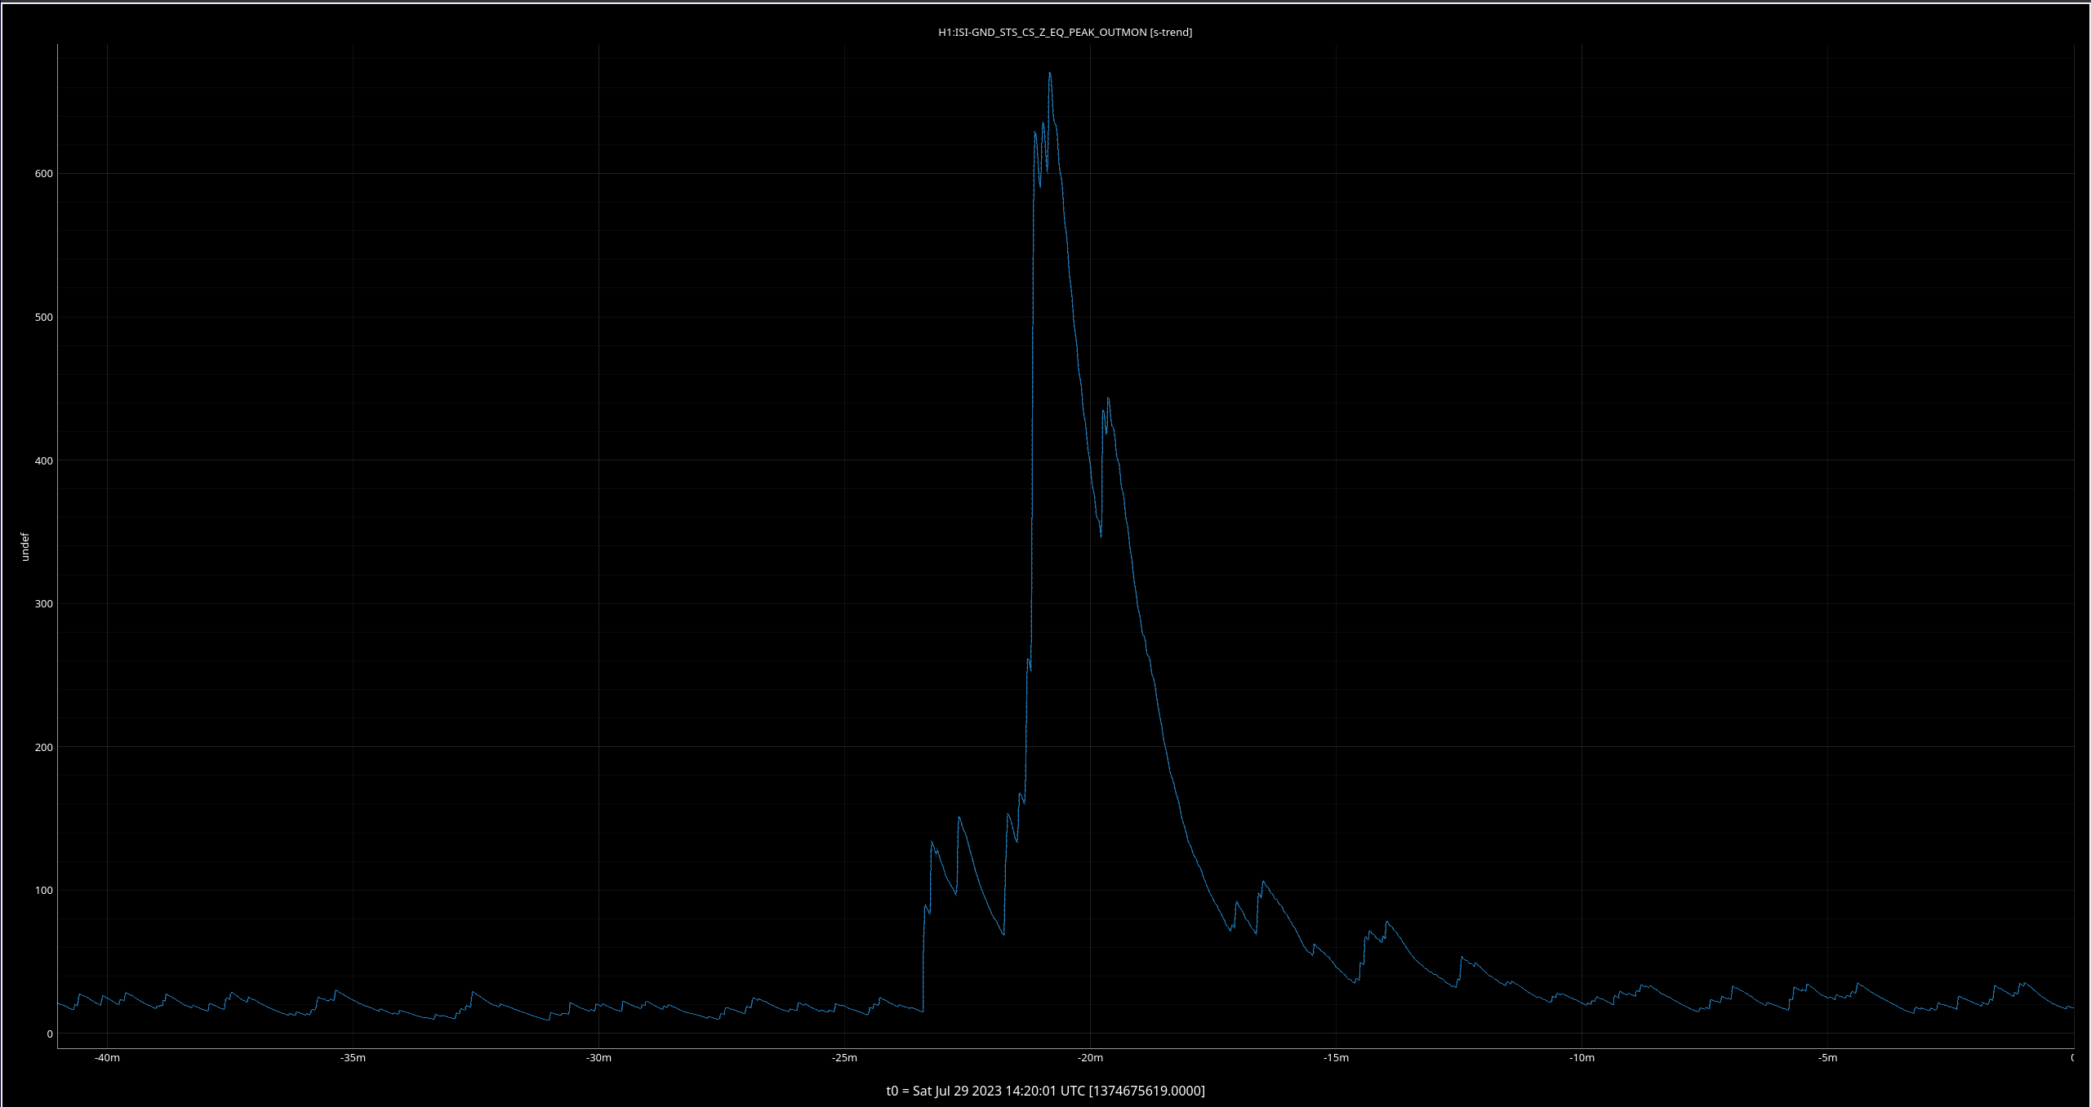Click the plot title H1:ISI-GND_STS_CS_Z_EQ_PEAK_OUTMON
The width and height of the screenshot is (2091, 1107).
click(1065, 33)
